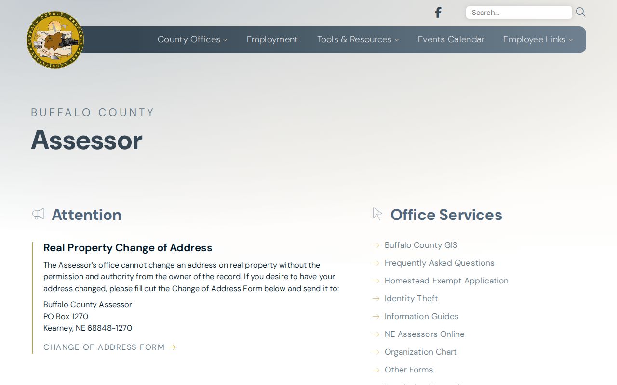Screen dimensions: 617x385
Task: Click the arrow icon beside Other Forms
Action: point(376,370)
